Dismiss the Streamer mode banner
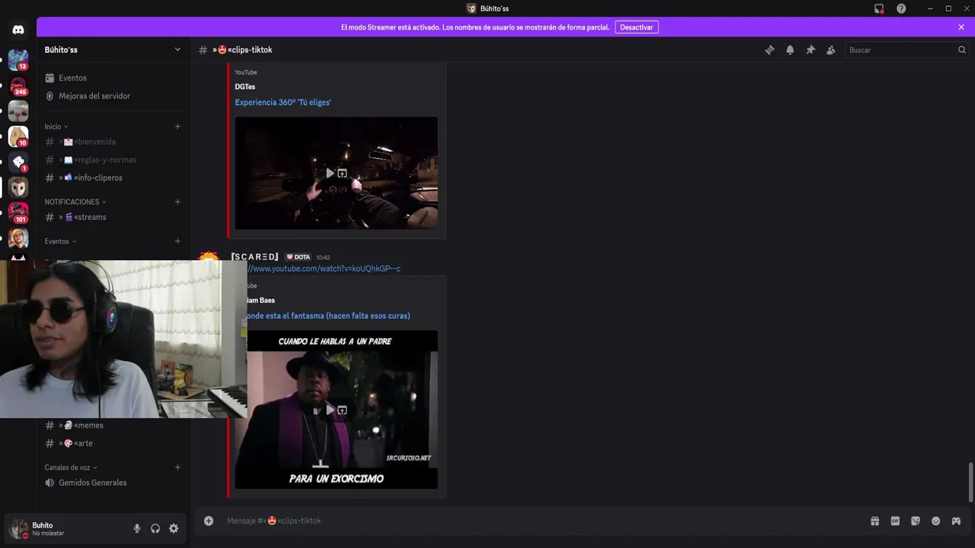 961,27
